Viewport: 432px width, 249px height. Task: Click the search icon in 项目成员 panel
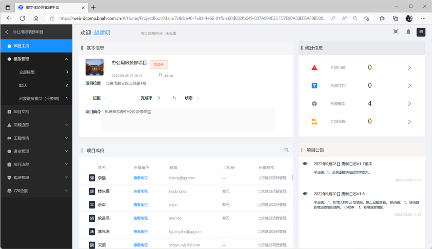(x=286, y=150)
